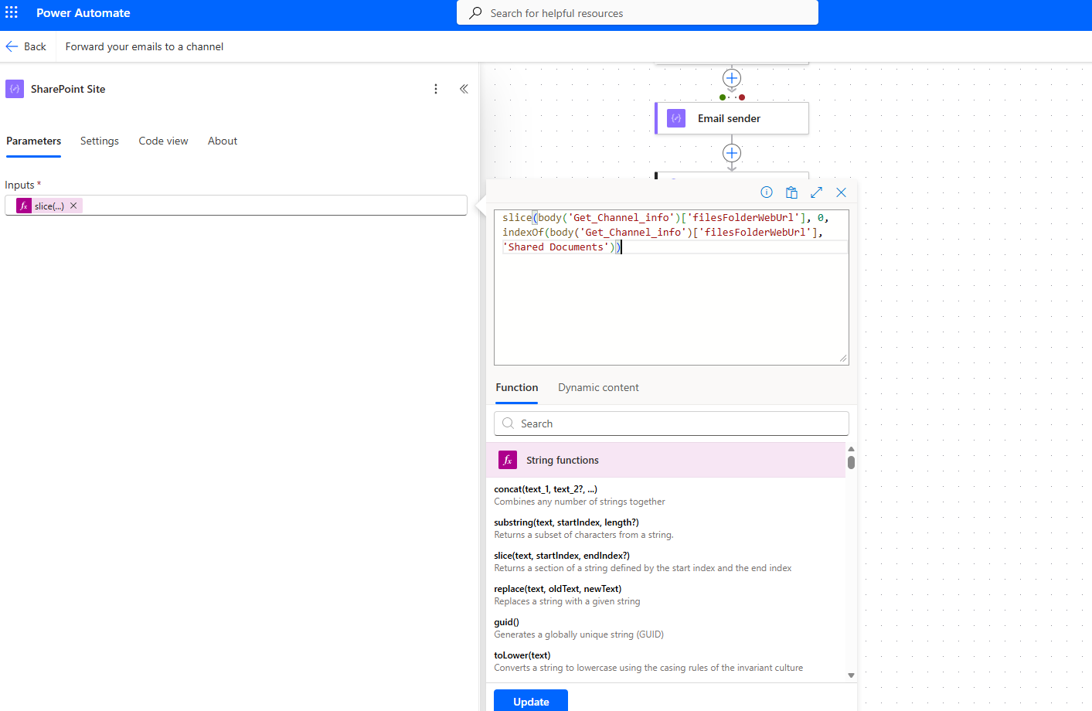Open the SharePoint Site more options menu
This screenshot has width=1092, height=711.
[436, 89]
